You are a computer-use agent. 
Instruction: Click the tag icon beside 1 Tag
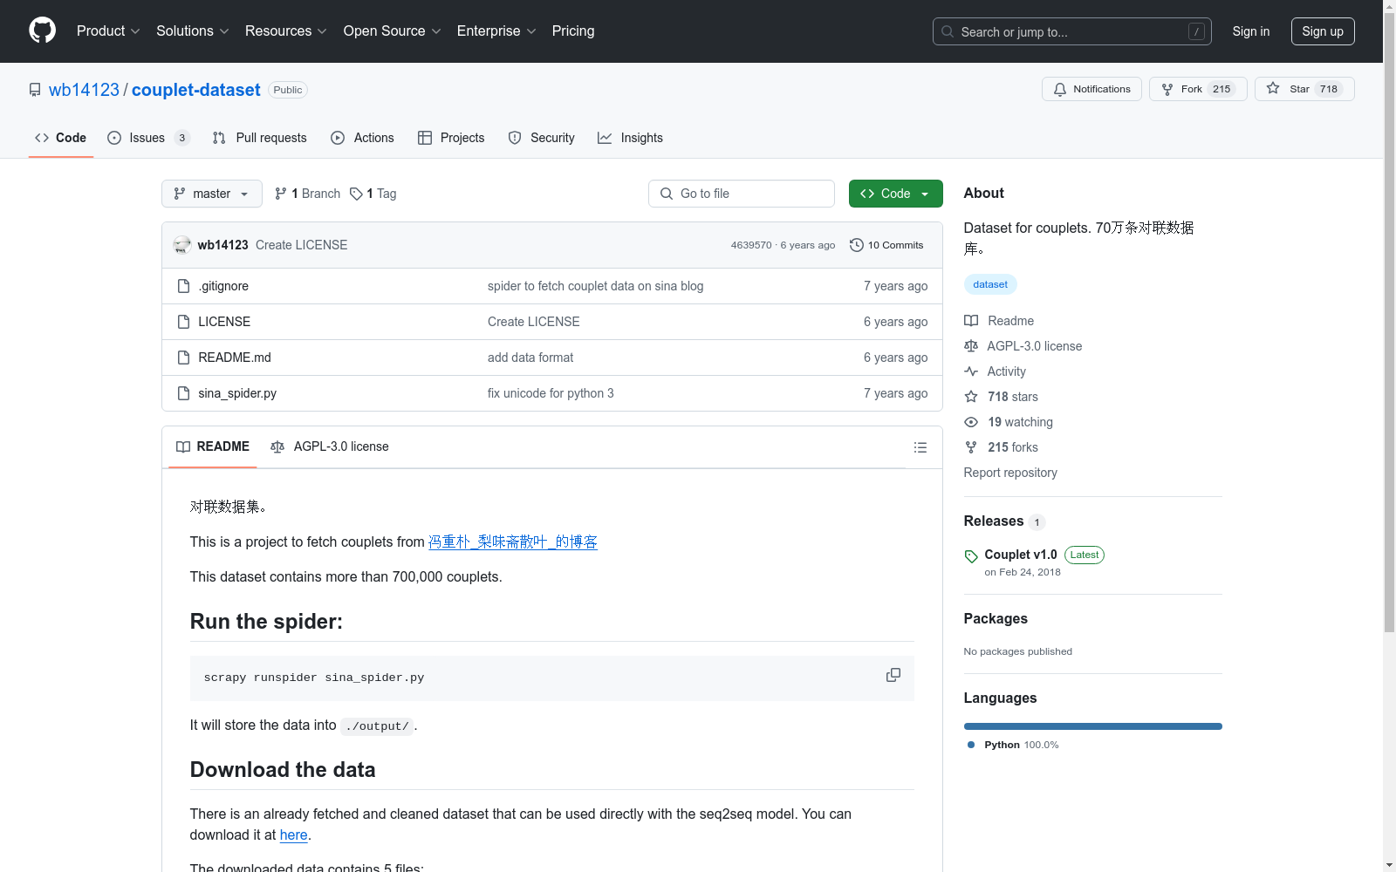(x=356, y=194)
